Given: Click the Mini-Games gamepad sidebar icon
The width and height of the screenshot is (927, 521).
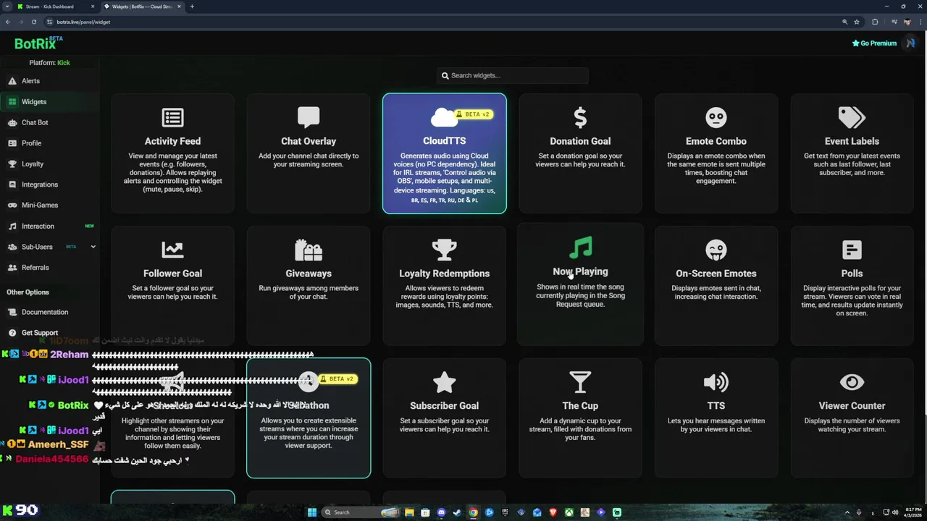Looking at the screenshot, I should coord(12,205).
